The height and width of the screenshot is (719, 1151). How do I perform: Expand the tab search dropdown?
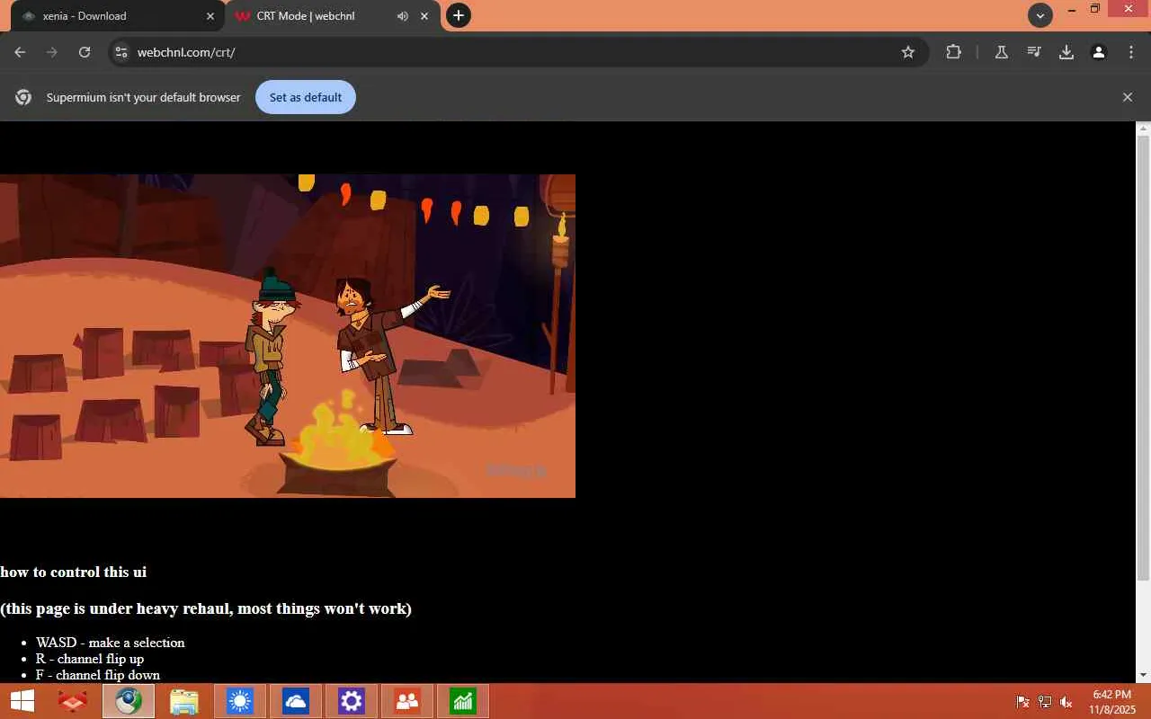pyautogui.click(x=1040, y=15)
